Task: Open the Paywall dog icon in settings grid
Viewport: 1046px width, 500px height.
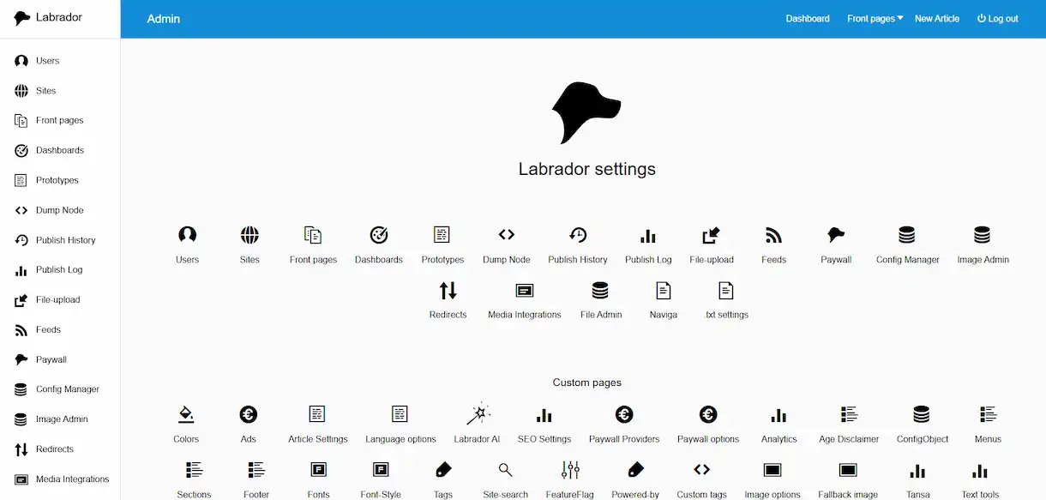Action: [836, 235]
